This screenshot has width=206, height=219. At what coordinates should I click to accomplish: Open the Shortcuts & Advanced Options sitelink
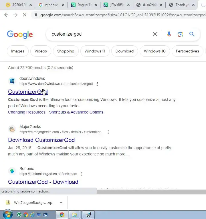click(76, 112)
